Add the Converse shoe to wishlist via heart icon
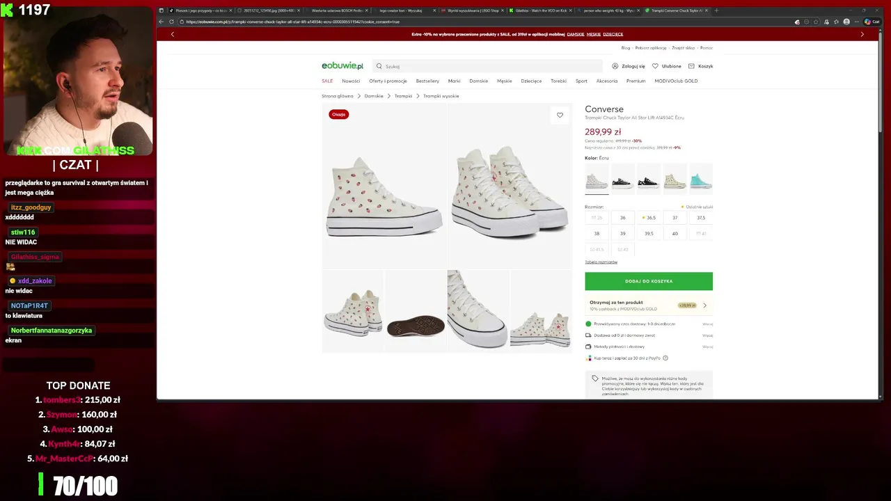This screenshot has width=891, height=501. [560, 116]
